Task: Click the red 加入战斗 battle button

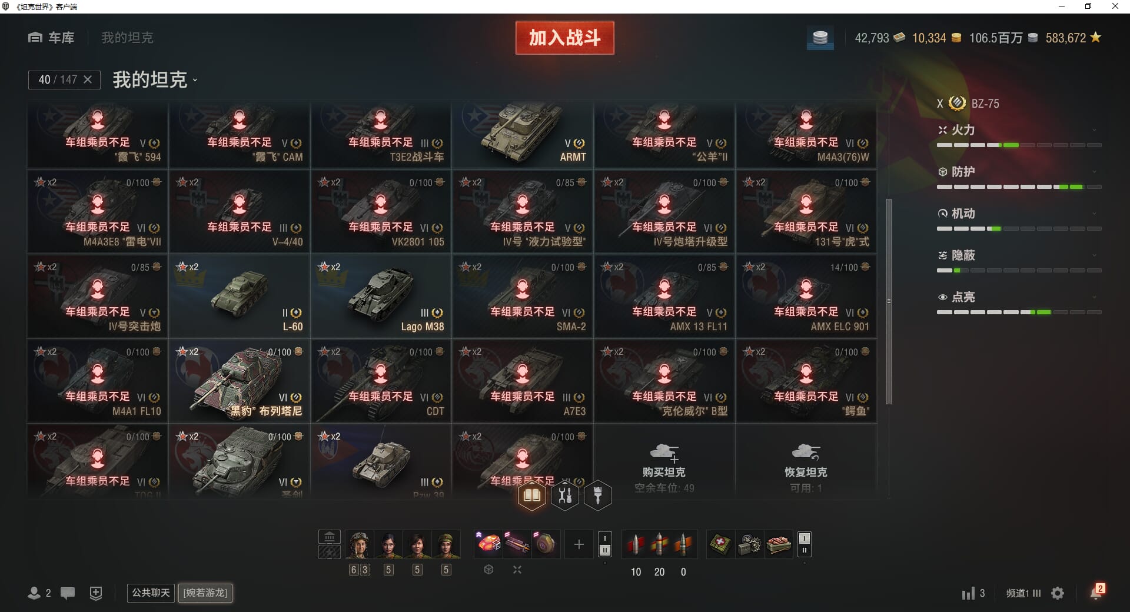Action: pos(565,38)
